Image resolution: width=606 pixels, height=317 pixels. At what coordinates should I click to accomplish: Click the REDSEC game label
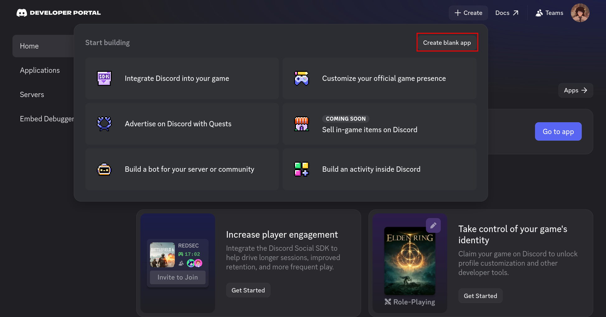coord(188,246)
